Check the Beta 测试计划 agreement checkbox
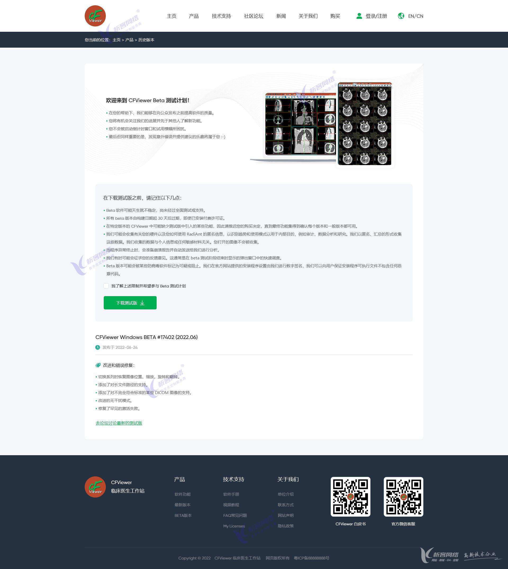The image size is (508, 569). (106, 286)
